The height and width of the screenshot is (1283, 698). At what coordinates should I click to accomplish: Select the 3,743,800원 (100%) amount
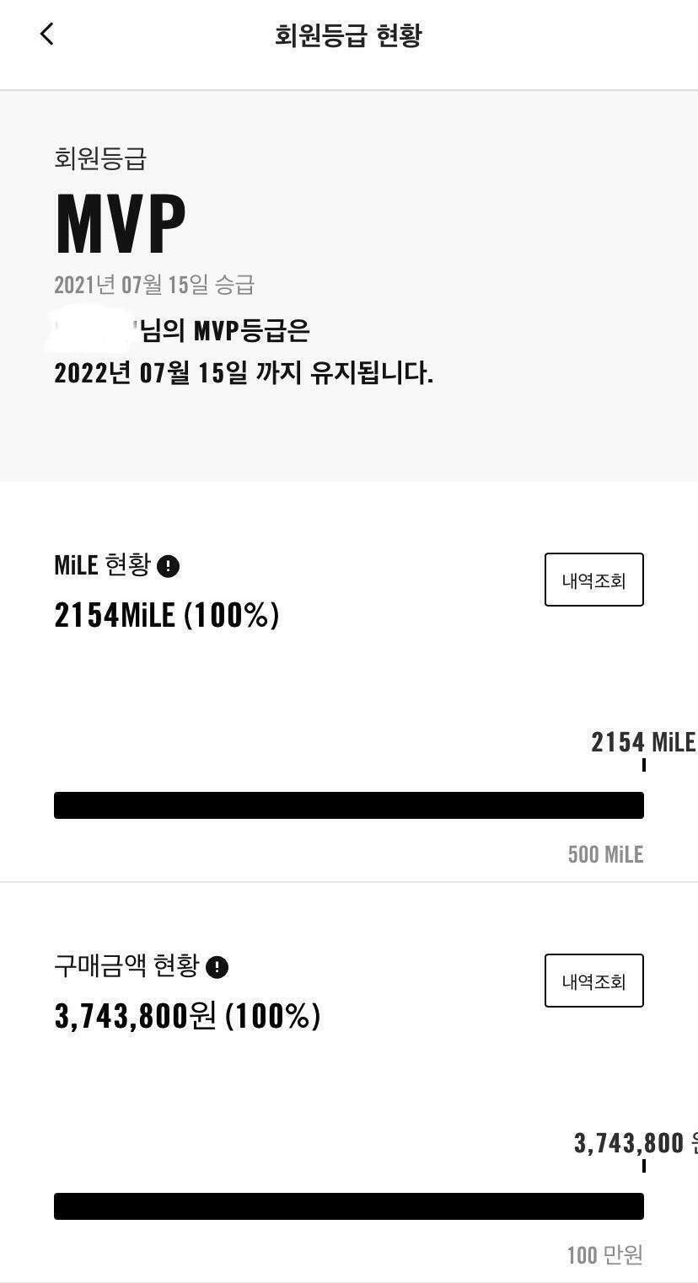click(187, 1016)
